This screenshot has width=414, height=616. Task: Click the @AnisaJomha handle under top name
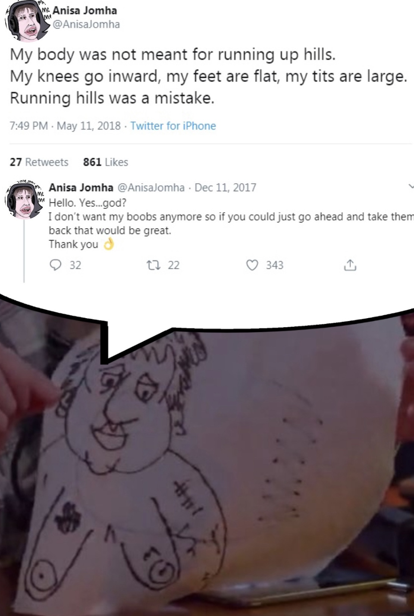point(86,24)
